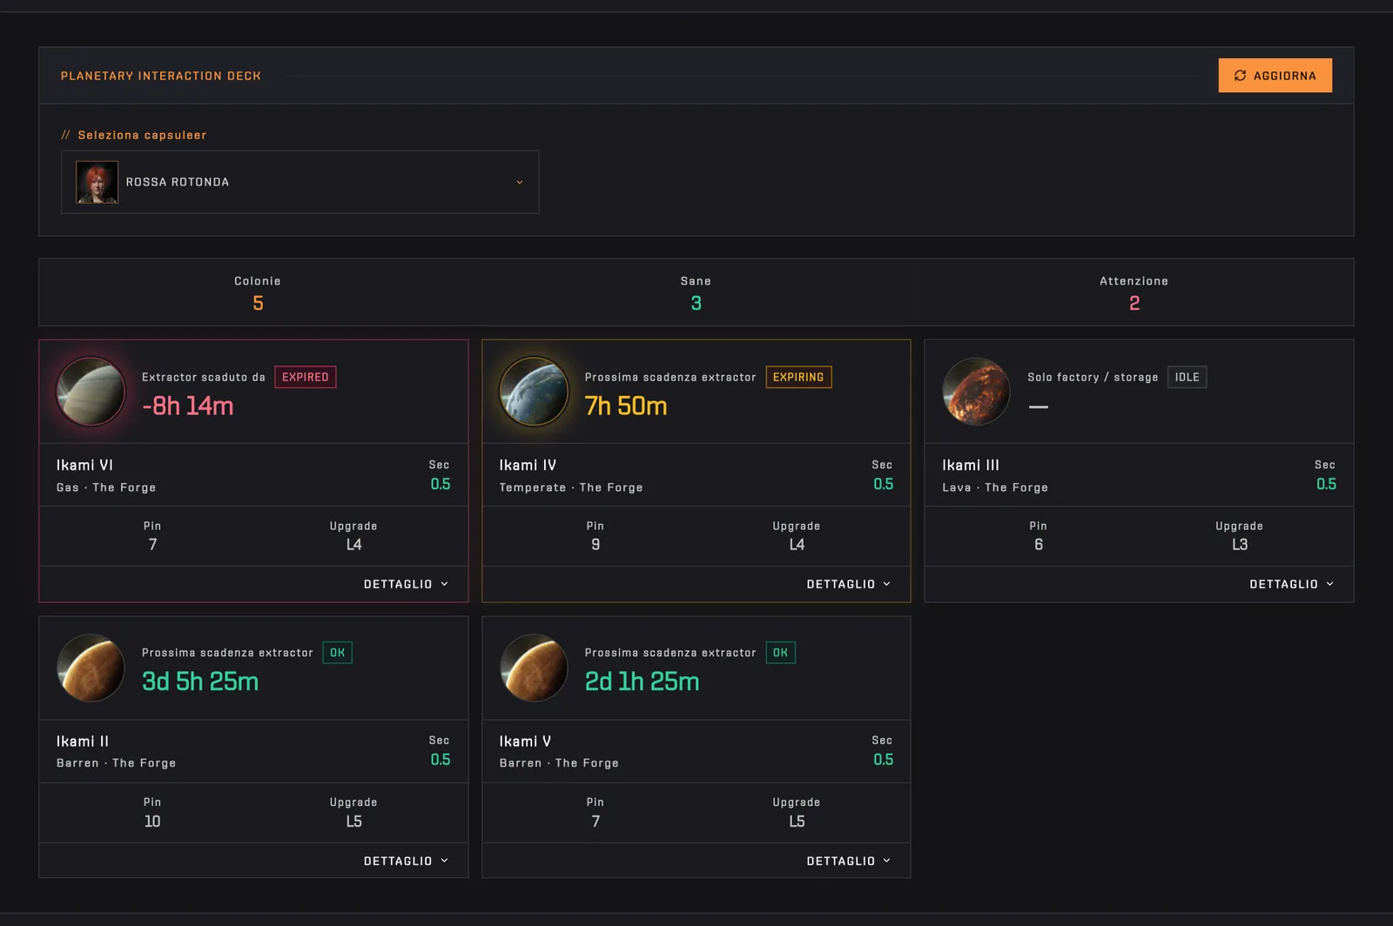The image size is (1393, 926).
Task: Click Solo factory / storage label
Action: (1093, 377)
